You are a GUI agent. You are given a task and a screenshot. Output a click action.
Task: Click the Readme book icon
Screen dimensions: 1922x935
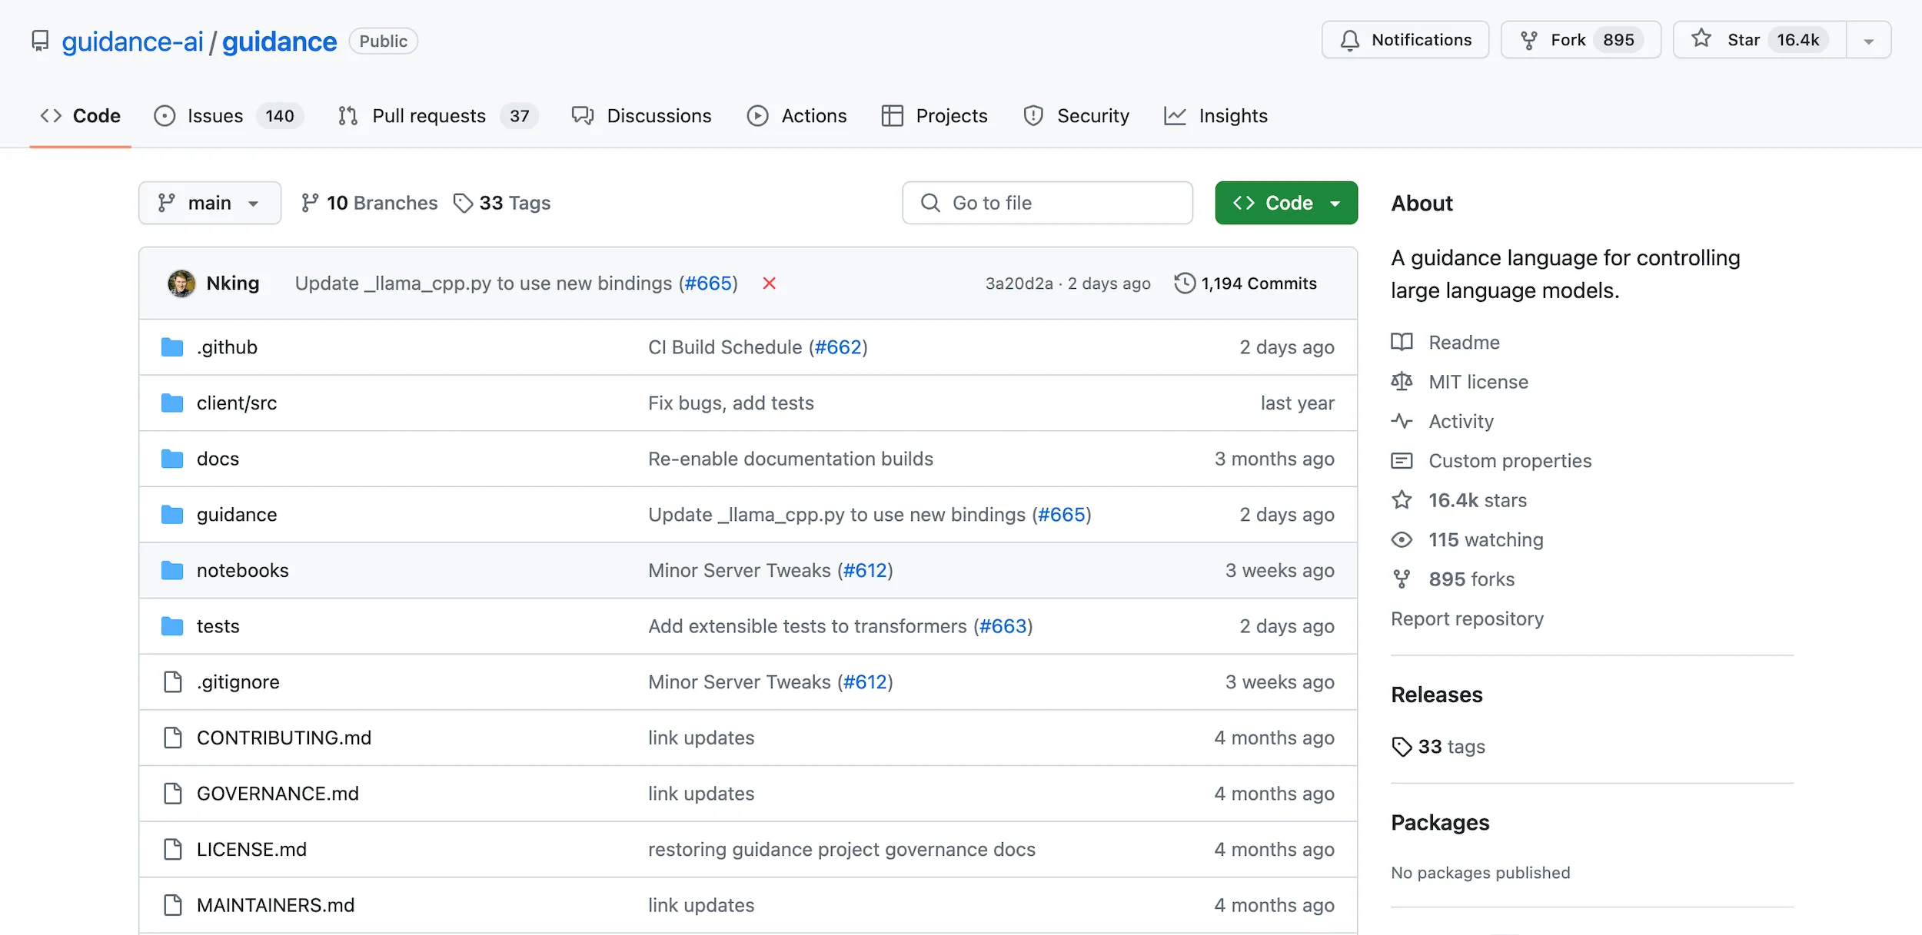point(1402,342)
